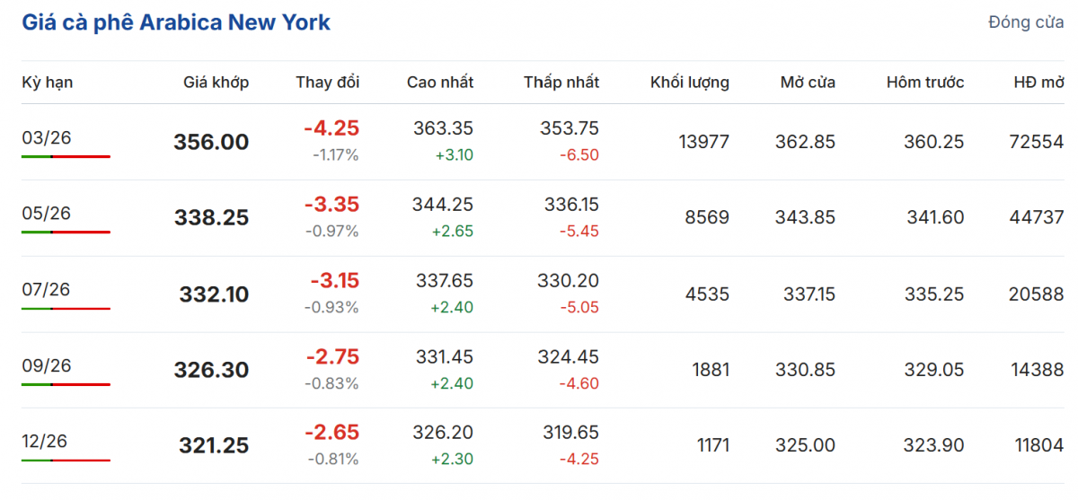Screen dimensions: 1078x500
Task: Click the 'Thay đổi' column header
Action: (327, 83)
